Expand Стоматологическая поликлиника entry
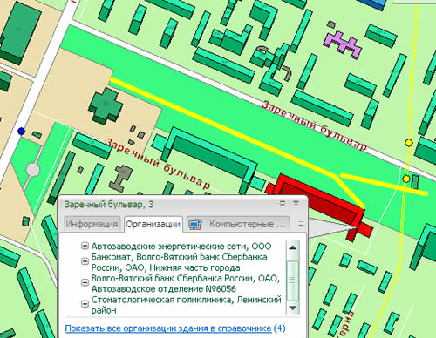The height and width of the screenshot is (338, 436). 85,304
